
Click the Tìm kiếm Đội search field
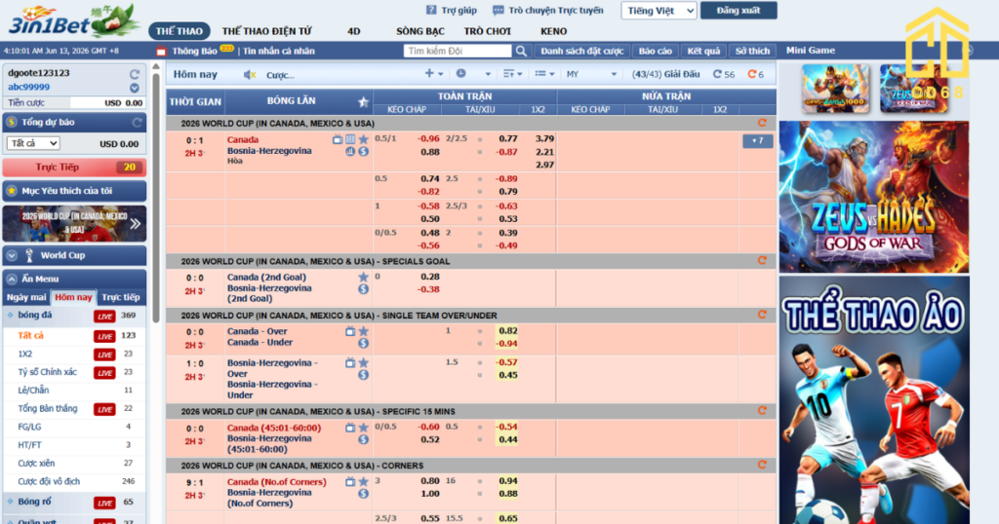coord(458,51)
